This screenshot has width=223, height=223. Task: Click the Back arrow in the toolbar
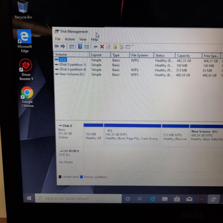(x=56, y=46)
